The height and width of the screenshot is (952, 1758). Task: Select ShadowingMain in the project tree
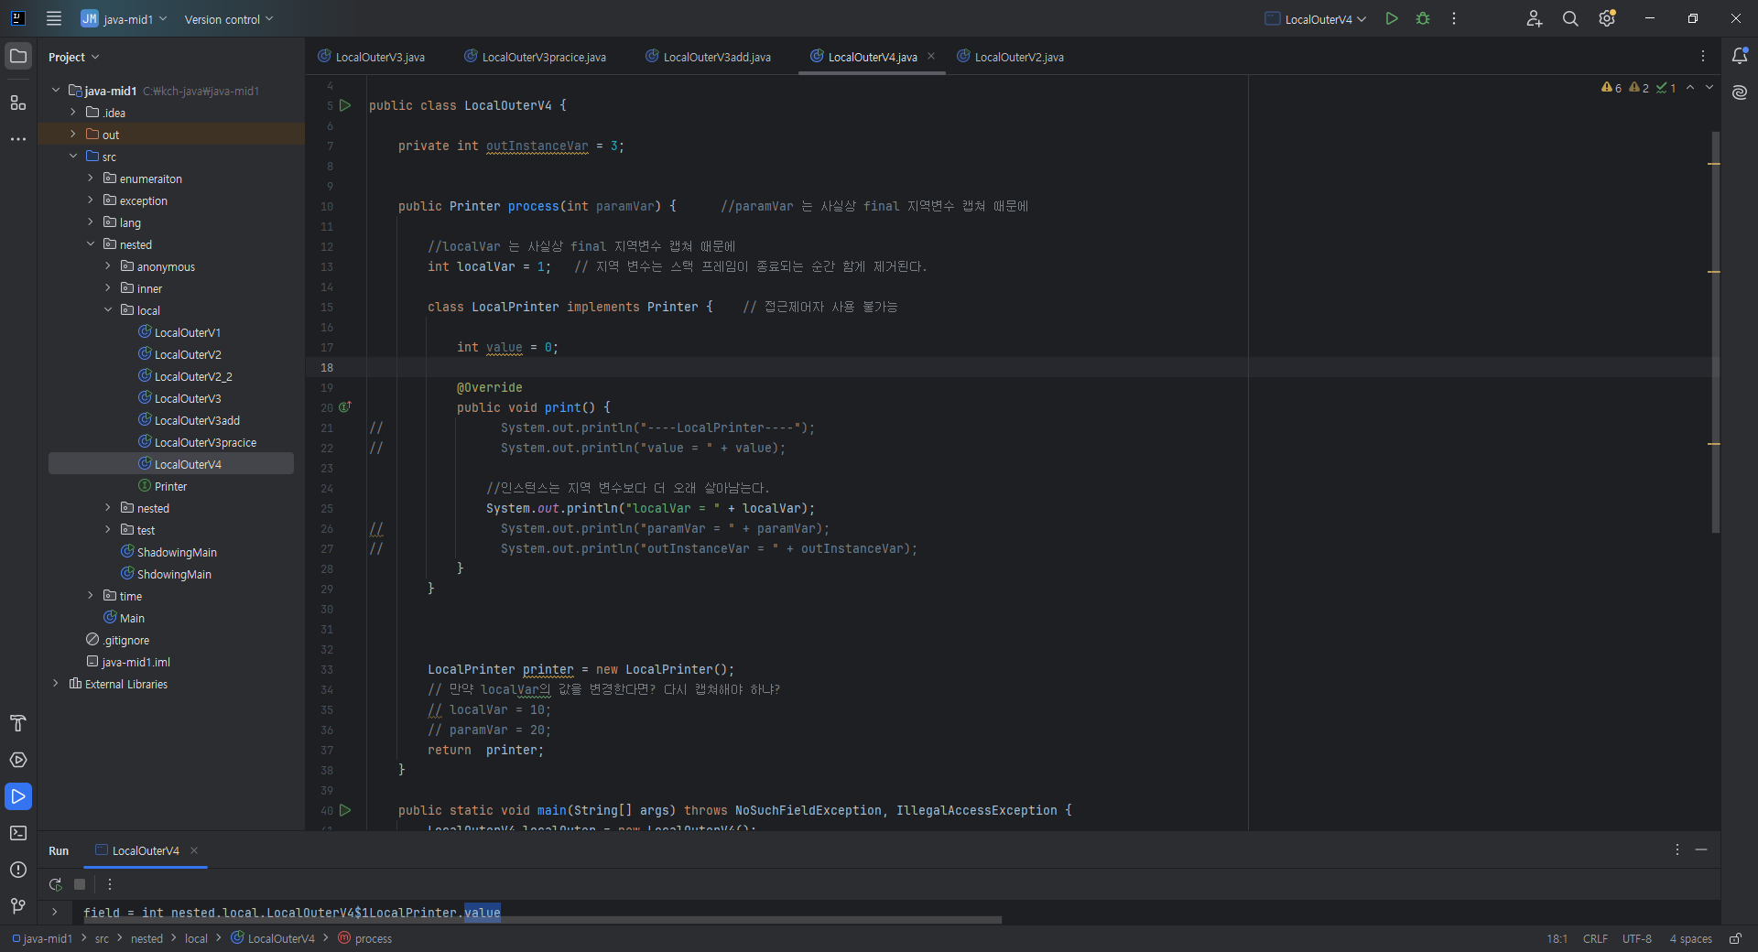pyautogui.click(x=177, y=552)
